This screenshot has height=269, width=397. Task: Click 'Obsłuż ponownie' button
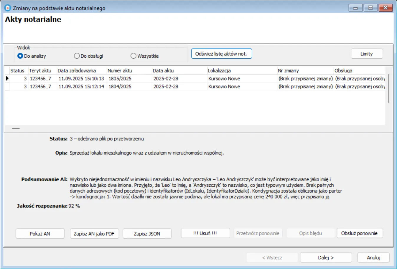tap(359, 233)
